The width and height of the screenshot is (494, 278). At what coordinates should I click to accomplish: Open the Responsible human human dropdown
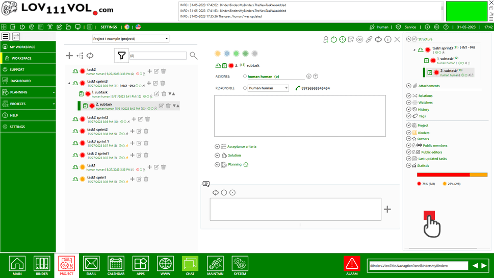click(x=268, y=88)
